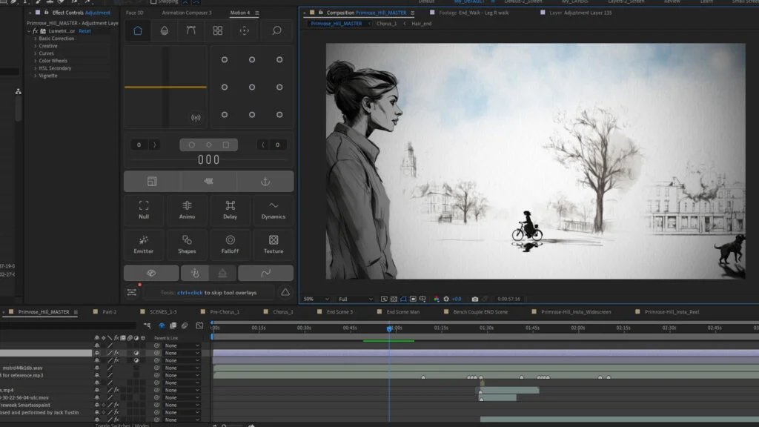Launch the Falloff tool

230,245
